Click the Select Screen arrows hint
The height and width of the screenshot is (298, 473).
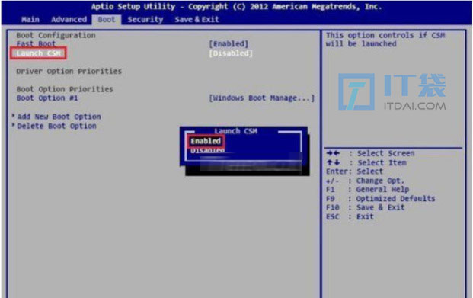[370, 153]
